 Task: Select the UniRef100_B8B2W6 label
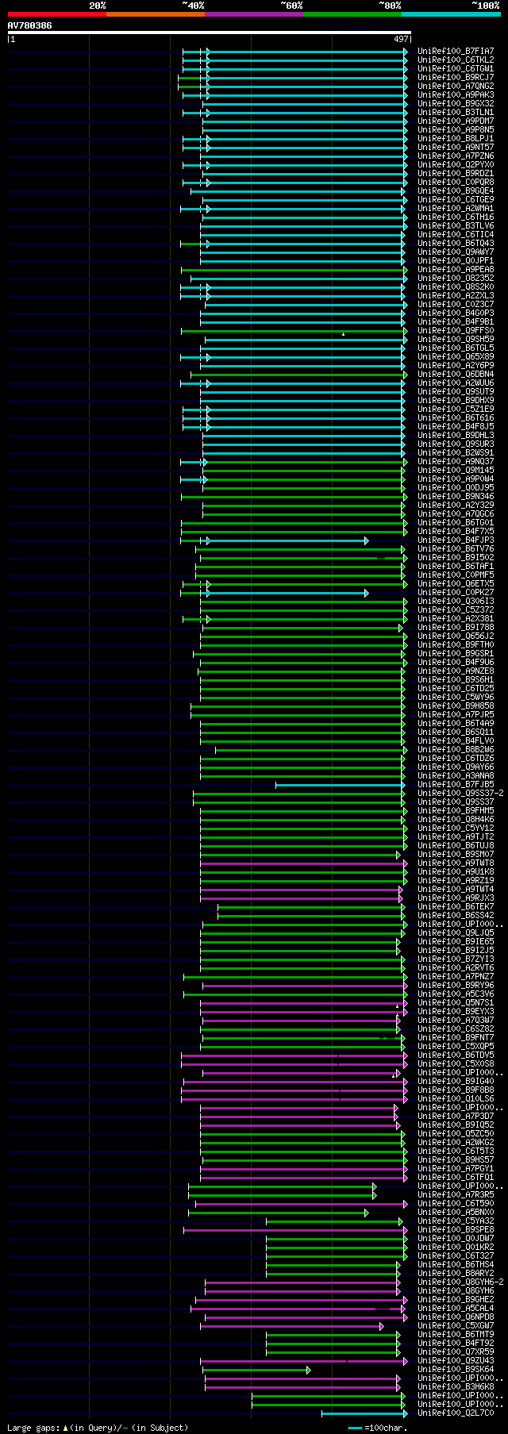[456, 750]
